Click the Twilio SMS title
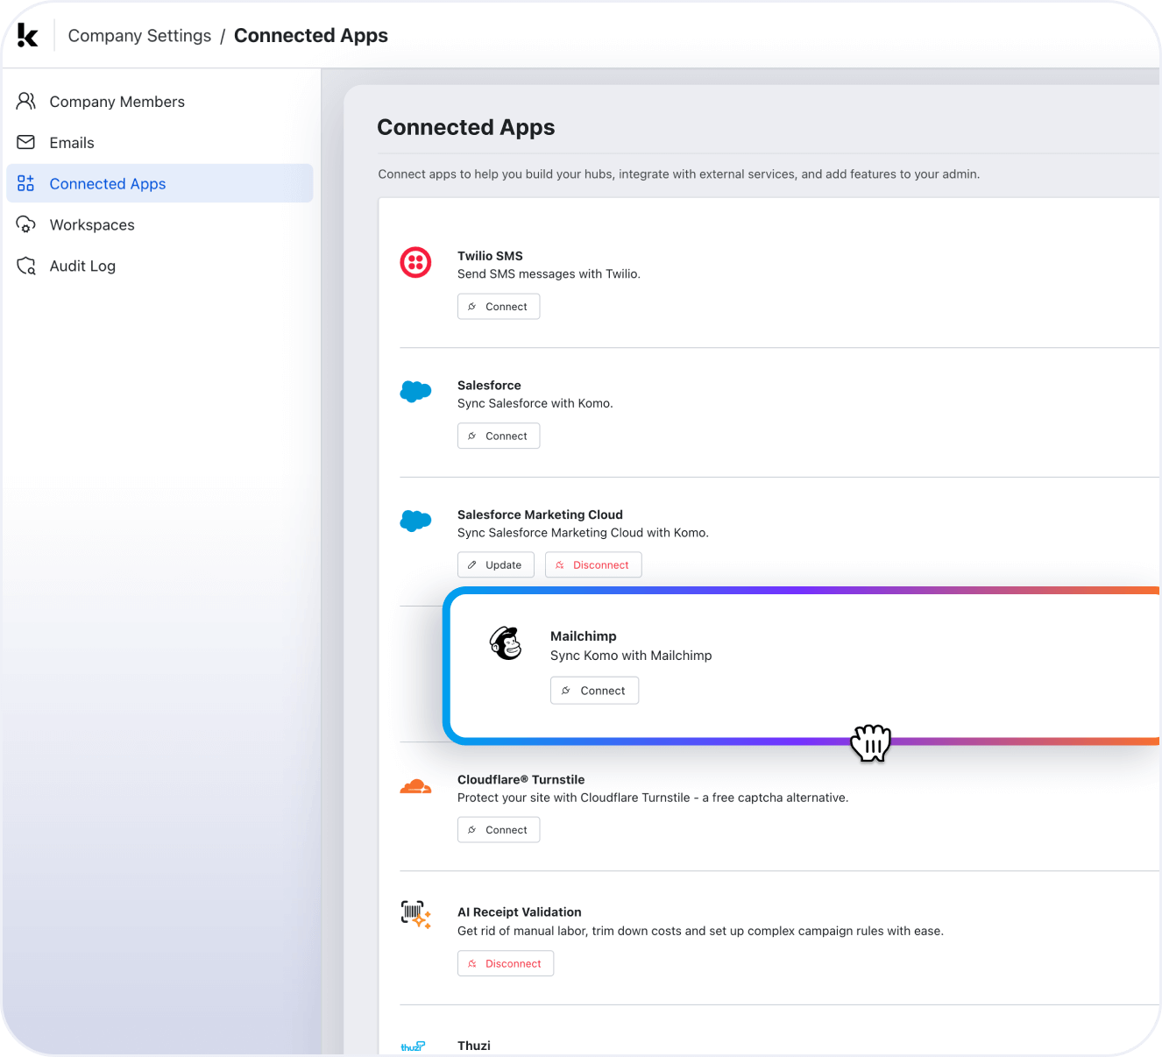The image size is (1162, 1057). click(490, 256)
